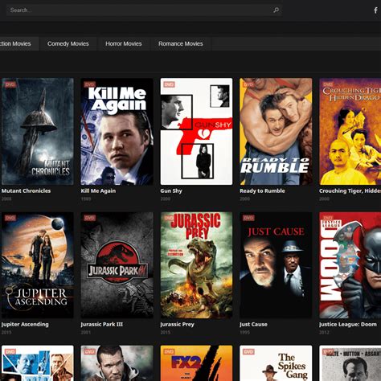This screenshot has height=381, width=381.
Task: Open the Just Cause poster
Action: (276, 265)
